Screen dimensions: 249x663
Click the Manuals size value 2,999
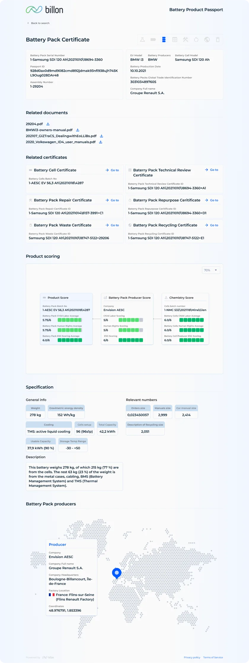[162, 415]
